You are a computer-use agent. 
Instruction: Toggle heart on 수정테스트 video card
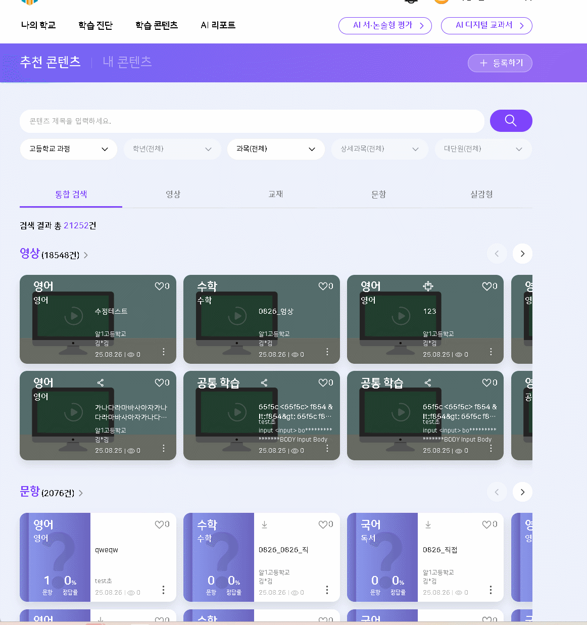click(x=159, y=286)
